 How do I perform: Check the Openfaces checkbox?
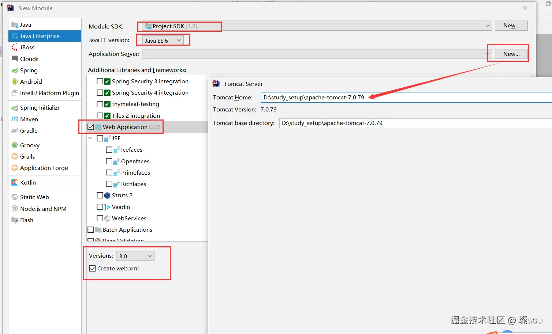click(109, 161)
